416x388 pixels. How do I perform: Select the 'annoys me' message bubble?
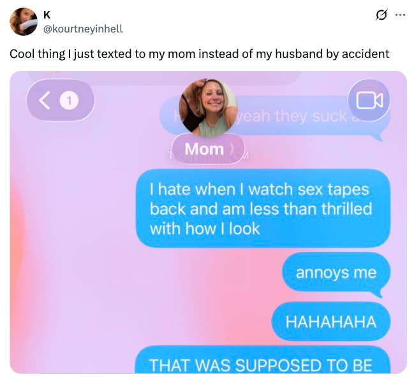pyautogui.click(x=336, y=273)
